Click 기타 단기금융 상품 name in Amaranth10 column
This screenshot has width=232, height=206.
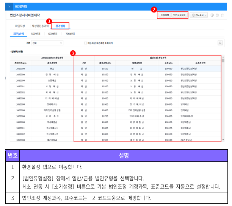52,110
